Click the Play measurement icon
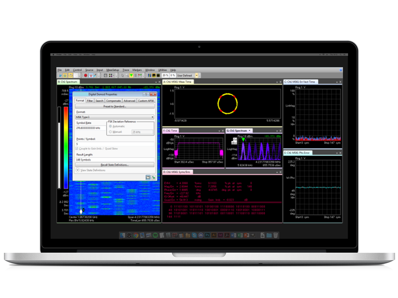The height and width of the screenshot is (298, 398). [60, 75]
